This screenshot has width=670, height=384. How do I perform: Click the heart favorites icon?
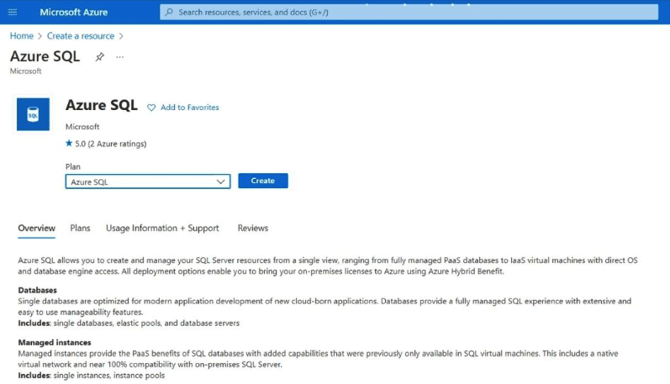[151, 108]
